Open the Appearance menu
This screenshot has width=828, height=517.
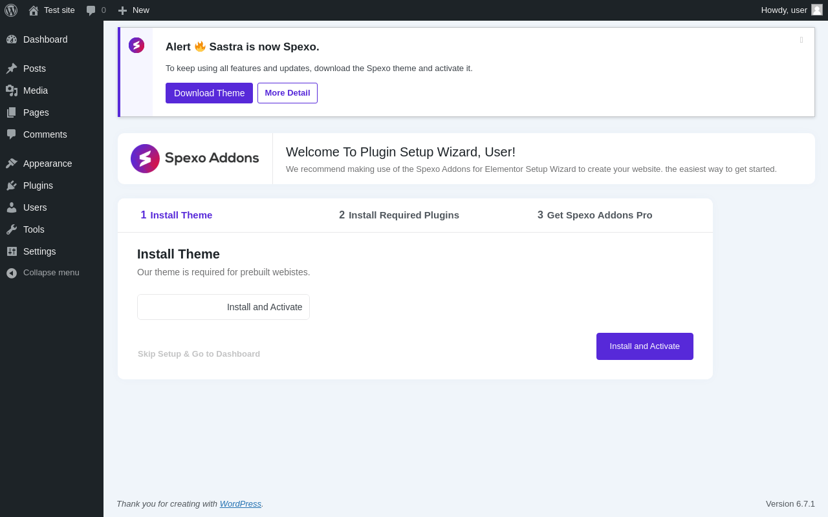click(47, 164)
